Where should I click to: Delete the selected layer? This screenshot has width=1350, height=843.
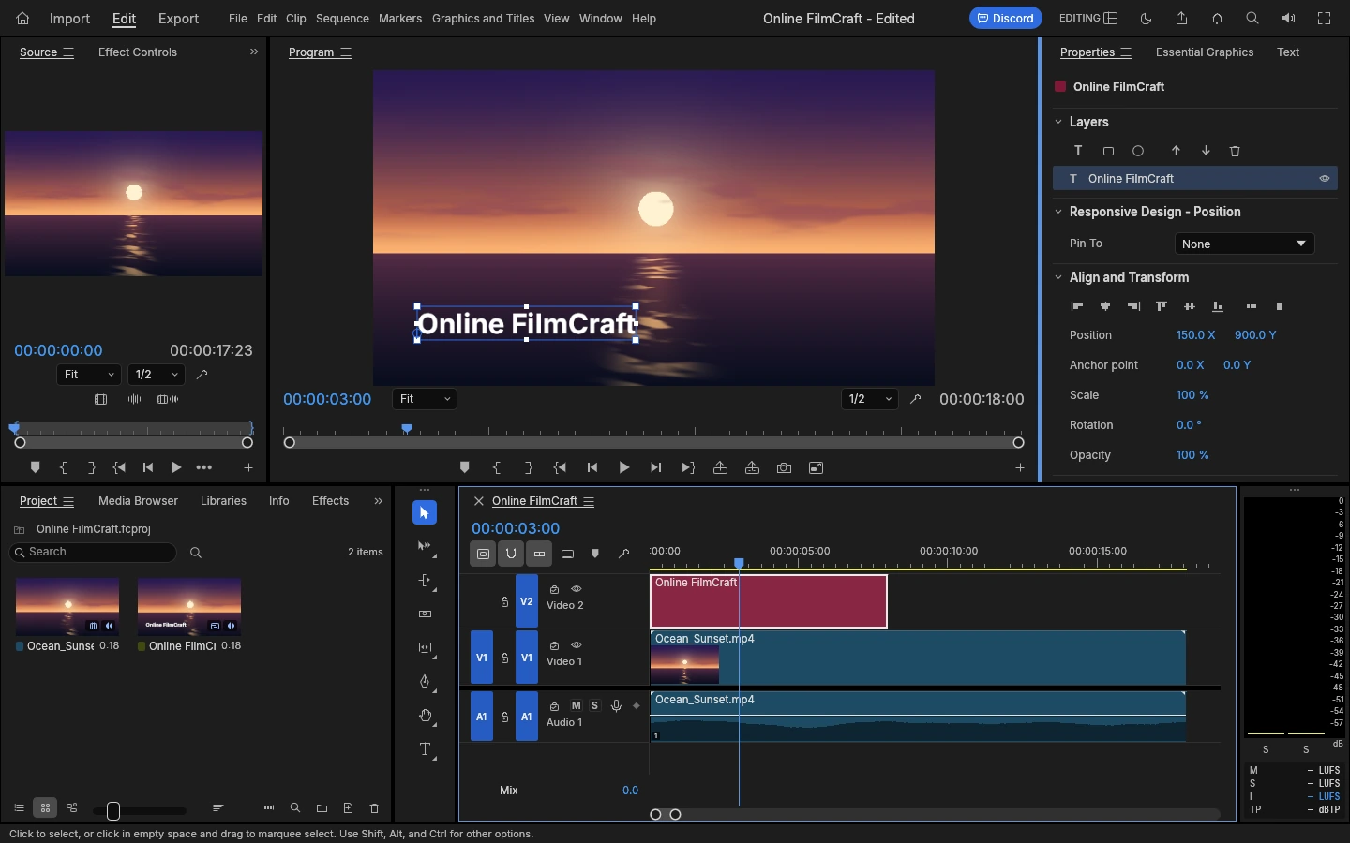click(x=1236, y=151)
